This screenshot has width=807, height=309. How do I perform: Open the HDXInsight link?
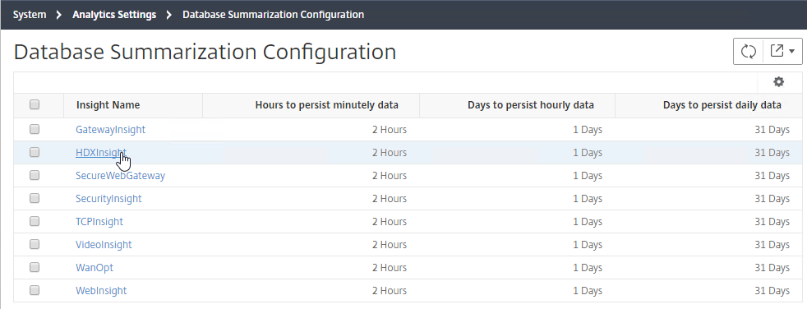[101, 152]
